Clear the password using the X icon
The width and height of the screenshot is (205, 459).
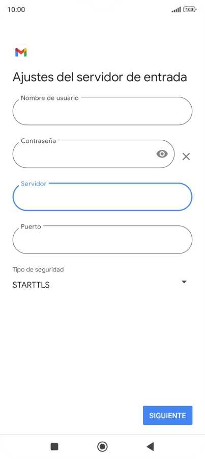(186, 157)
